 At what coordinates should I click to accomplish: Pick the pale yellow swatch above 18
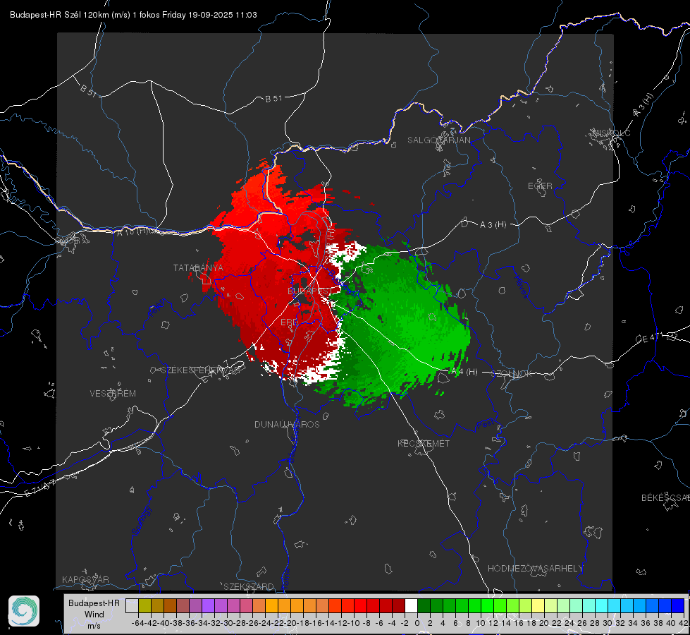tap(538, 605)
